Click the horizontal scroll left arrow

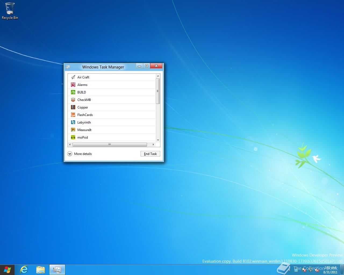coord(70,144)
